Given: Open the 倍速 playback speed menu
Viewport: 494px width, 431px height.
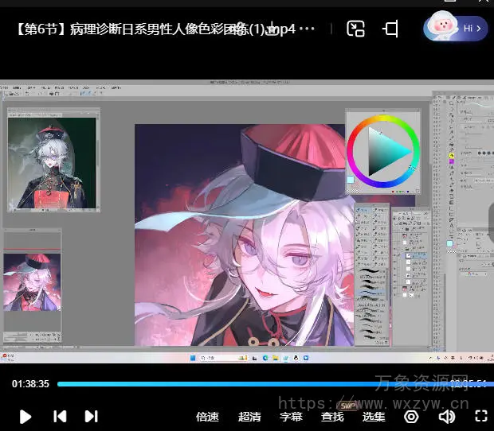Looking at the screenshot, I should 208,417.
